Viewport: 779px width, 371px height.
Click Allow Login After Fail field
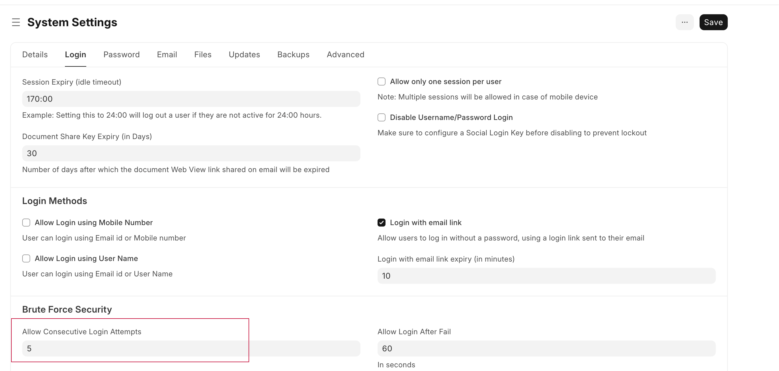546,348
